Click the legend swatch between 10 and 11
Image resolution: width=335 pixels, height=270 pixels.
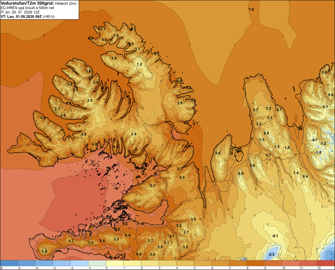(291, 263)
